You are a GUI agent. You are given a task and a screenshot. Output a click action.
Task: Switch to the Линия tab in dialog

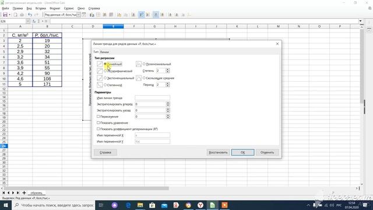click(x=104, y=52)
